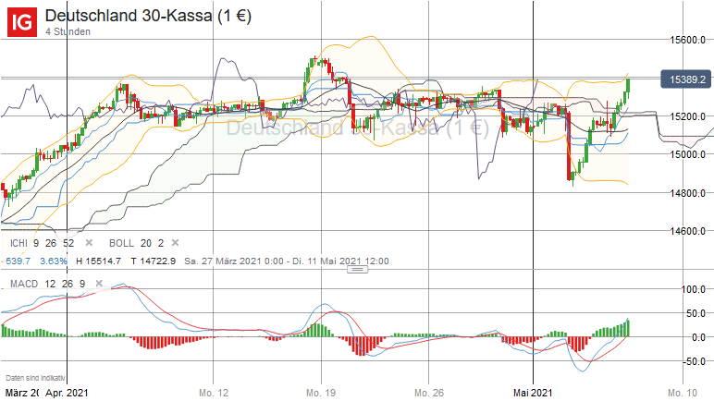Open the ICHI indicator settings label
The height and width of the screenshot is (401, 714).
[x=42, y=243]
